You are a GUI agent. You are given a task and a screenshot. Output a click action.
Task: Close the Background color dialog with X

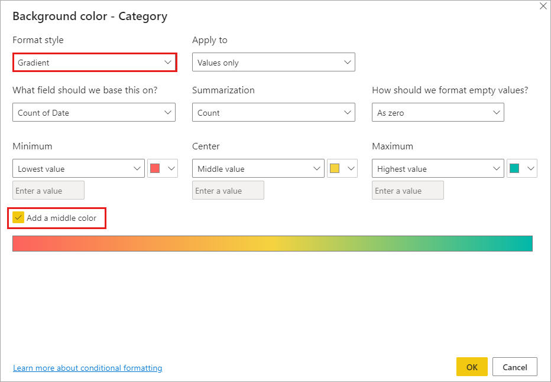[543, 6]
